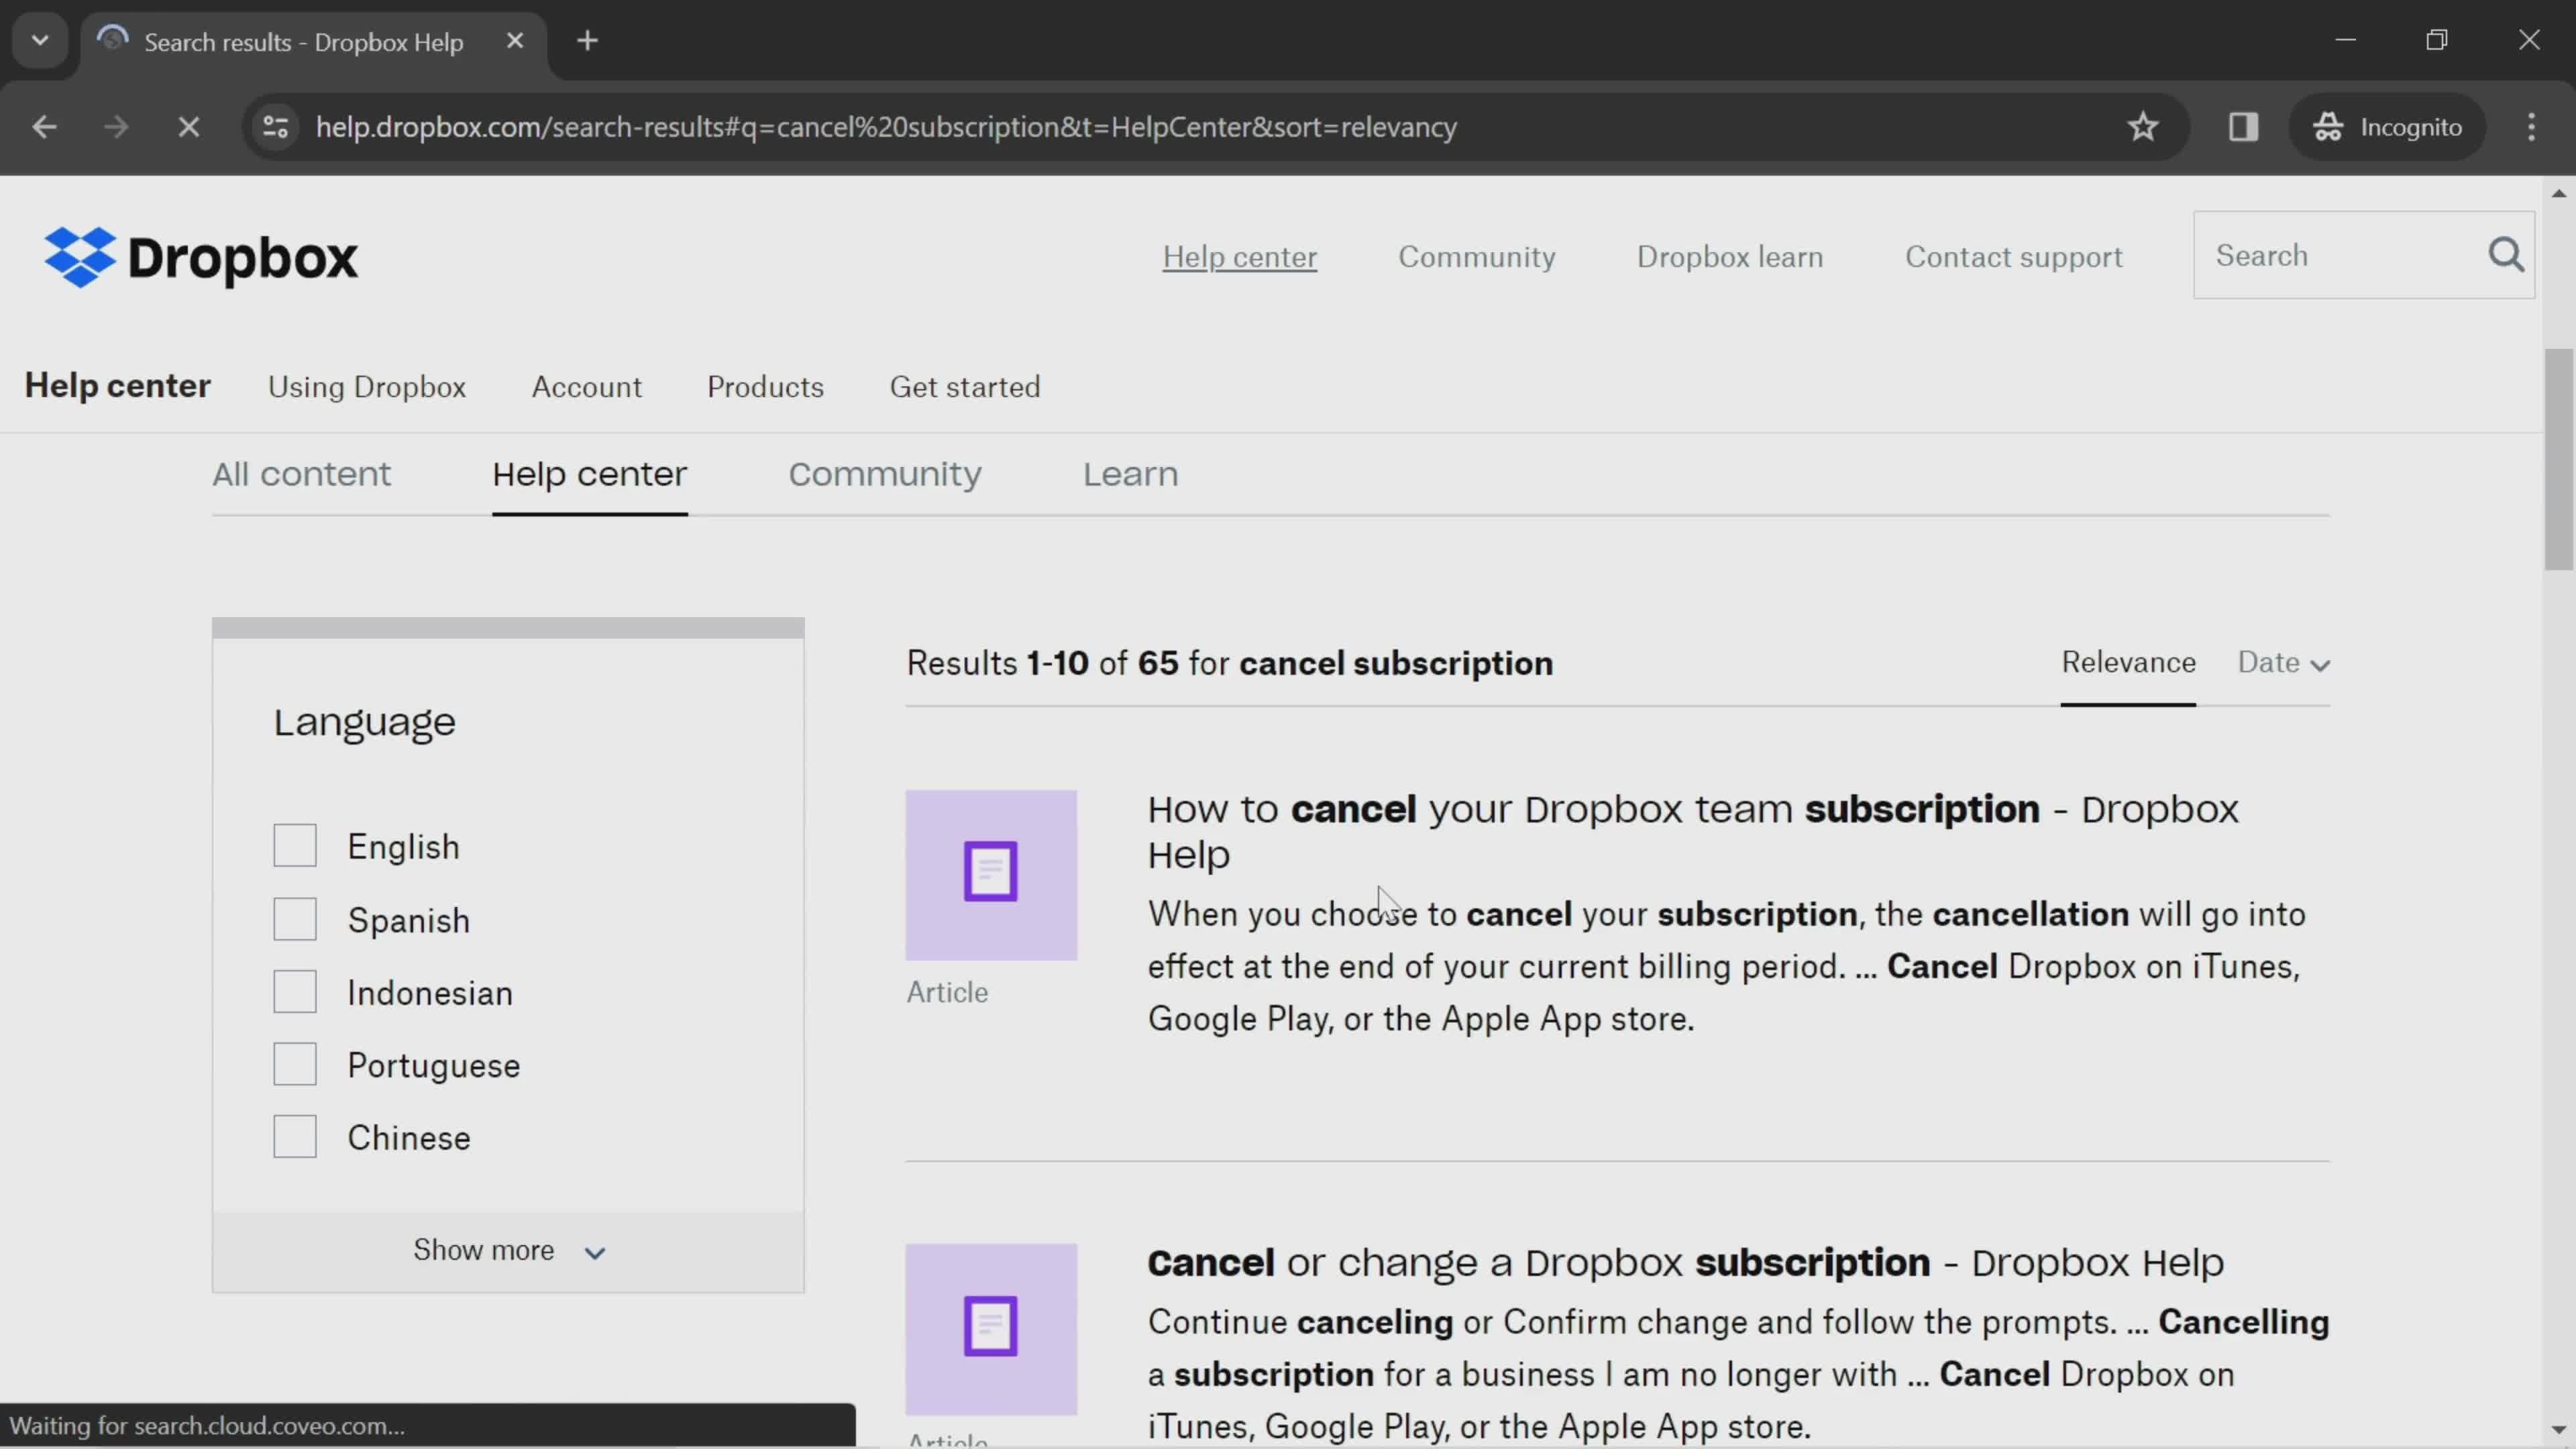Open the tab search dropdown
This screenshot has height=1449, width=2576.
click(40, 41)
